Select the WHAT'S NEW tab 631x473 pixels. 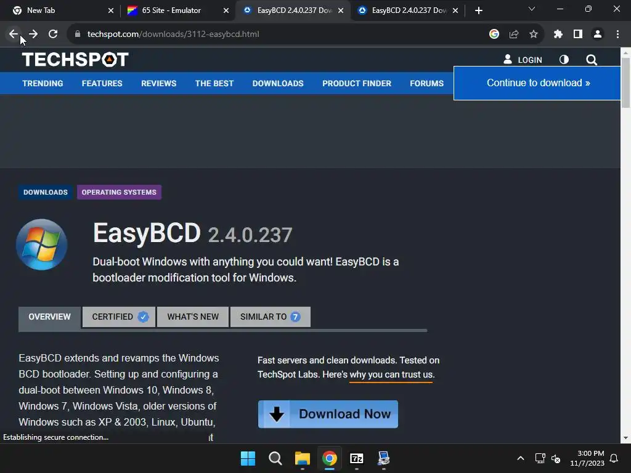coord(193,317)
